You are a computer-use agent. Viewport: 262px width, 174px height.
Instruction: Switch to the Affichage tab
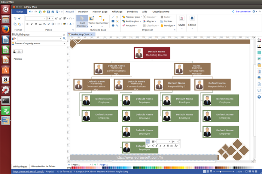117,12
